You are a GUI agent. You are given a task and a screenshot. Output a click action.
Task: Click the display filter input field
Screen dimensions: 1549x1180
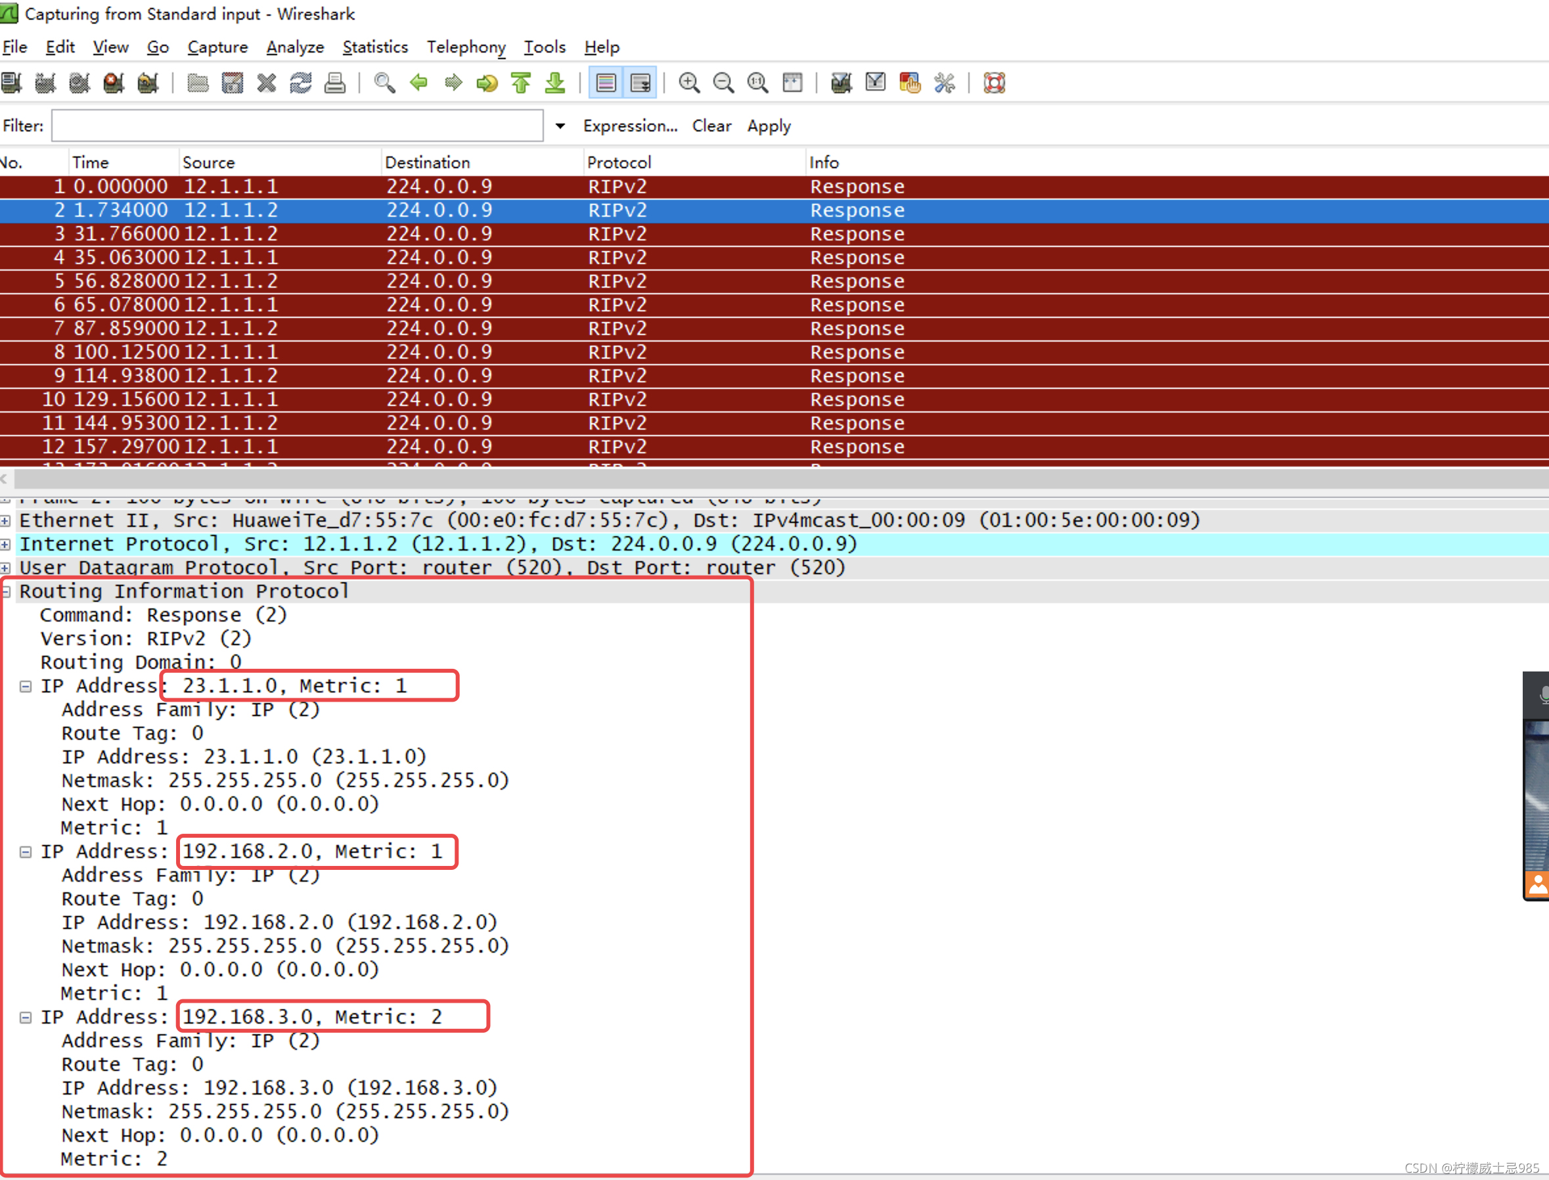(297, 125)
